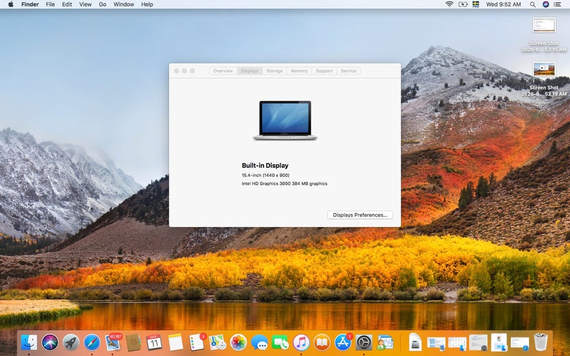Select the Support tab

tap(324, 71)
